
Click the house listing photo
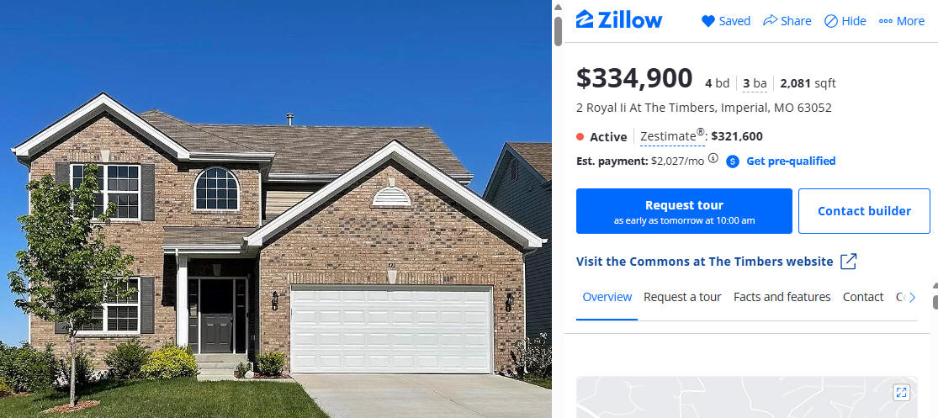pos(276,209)
